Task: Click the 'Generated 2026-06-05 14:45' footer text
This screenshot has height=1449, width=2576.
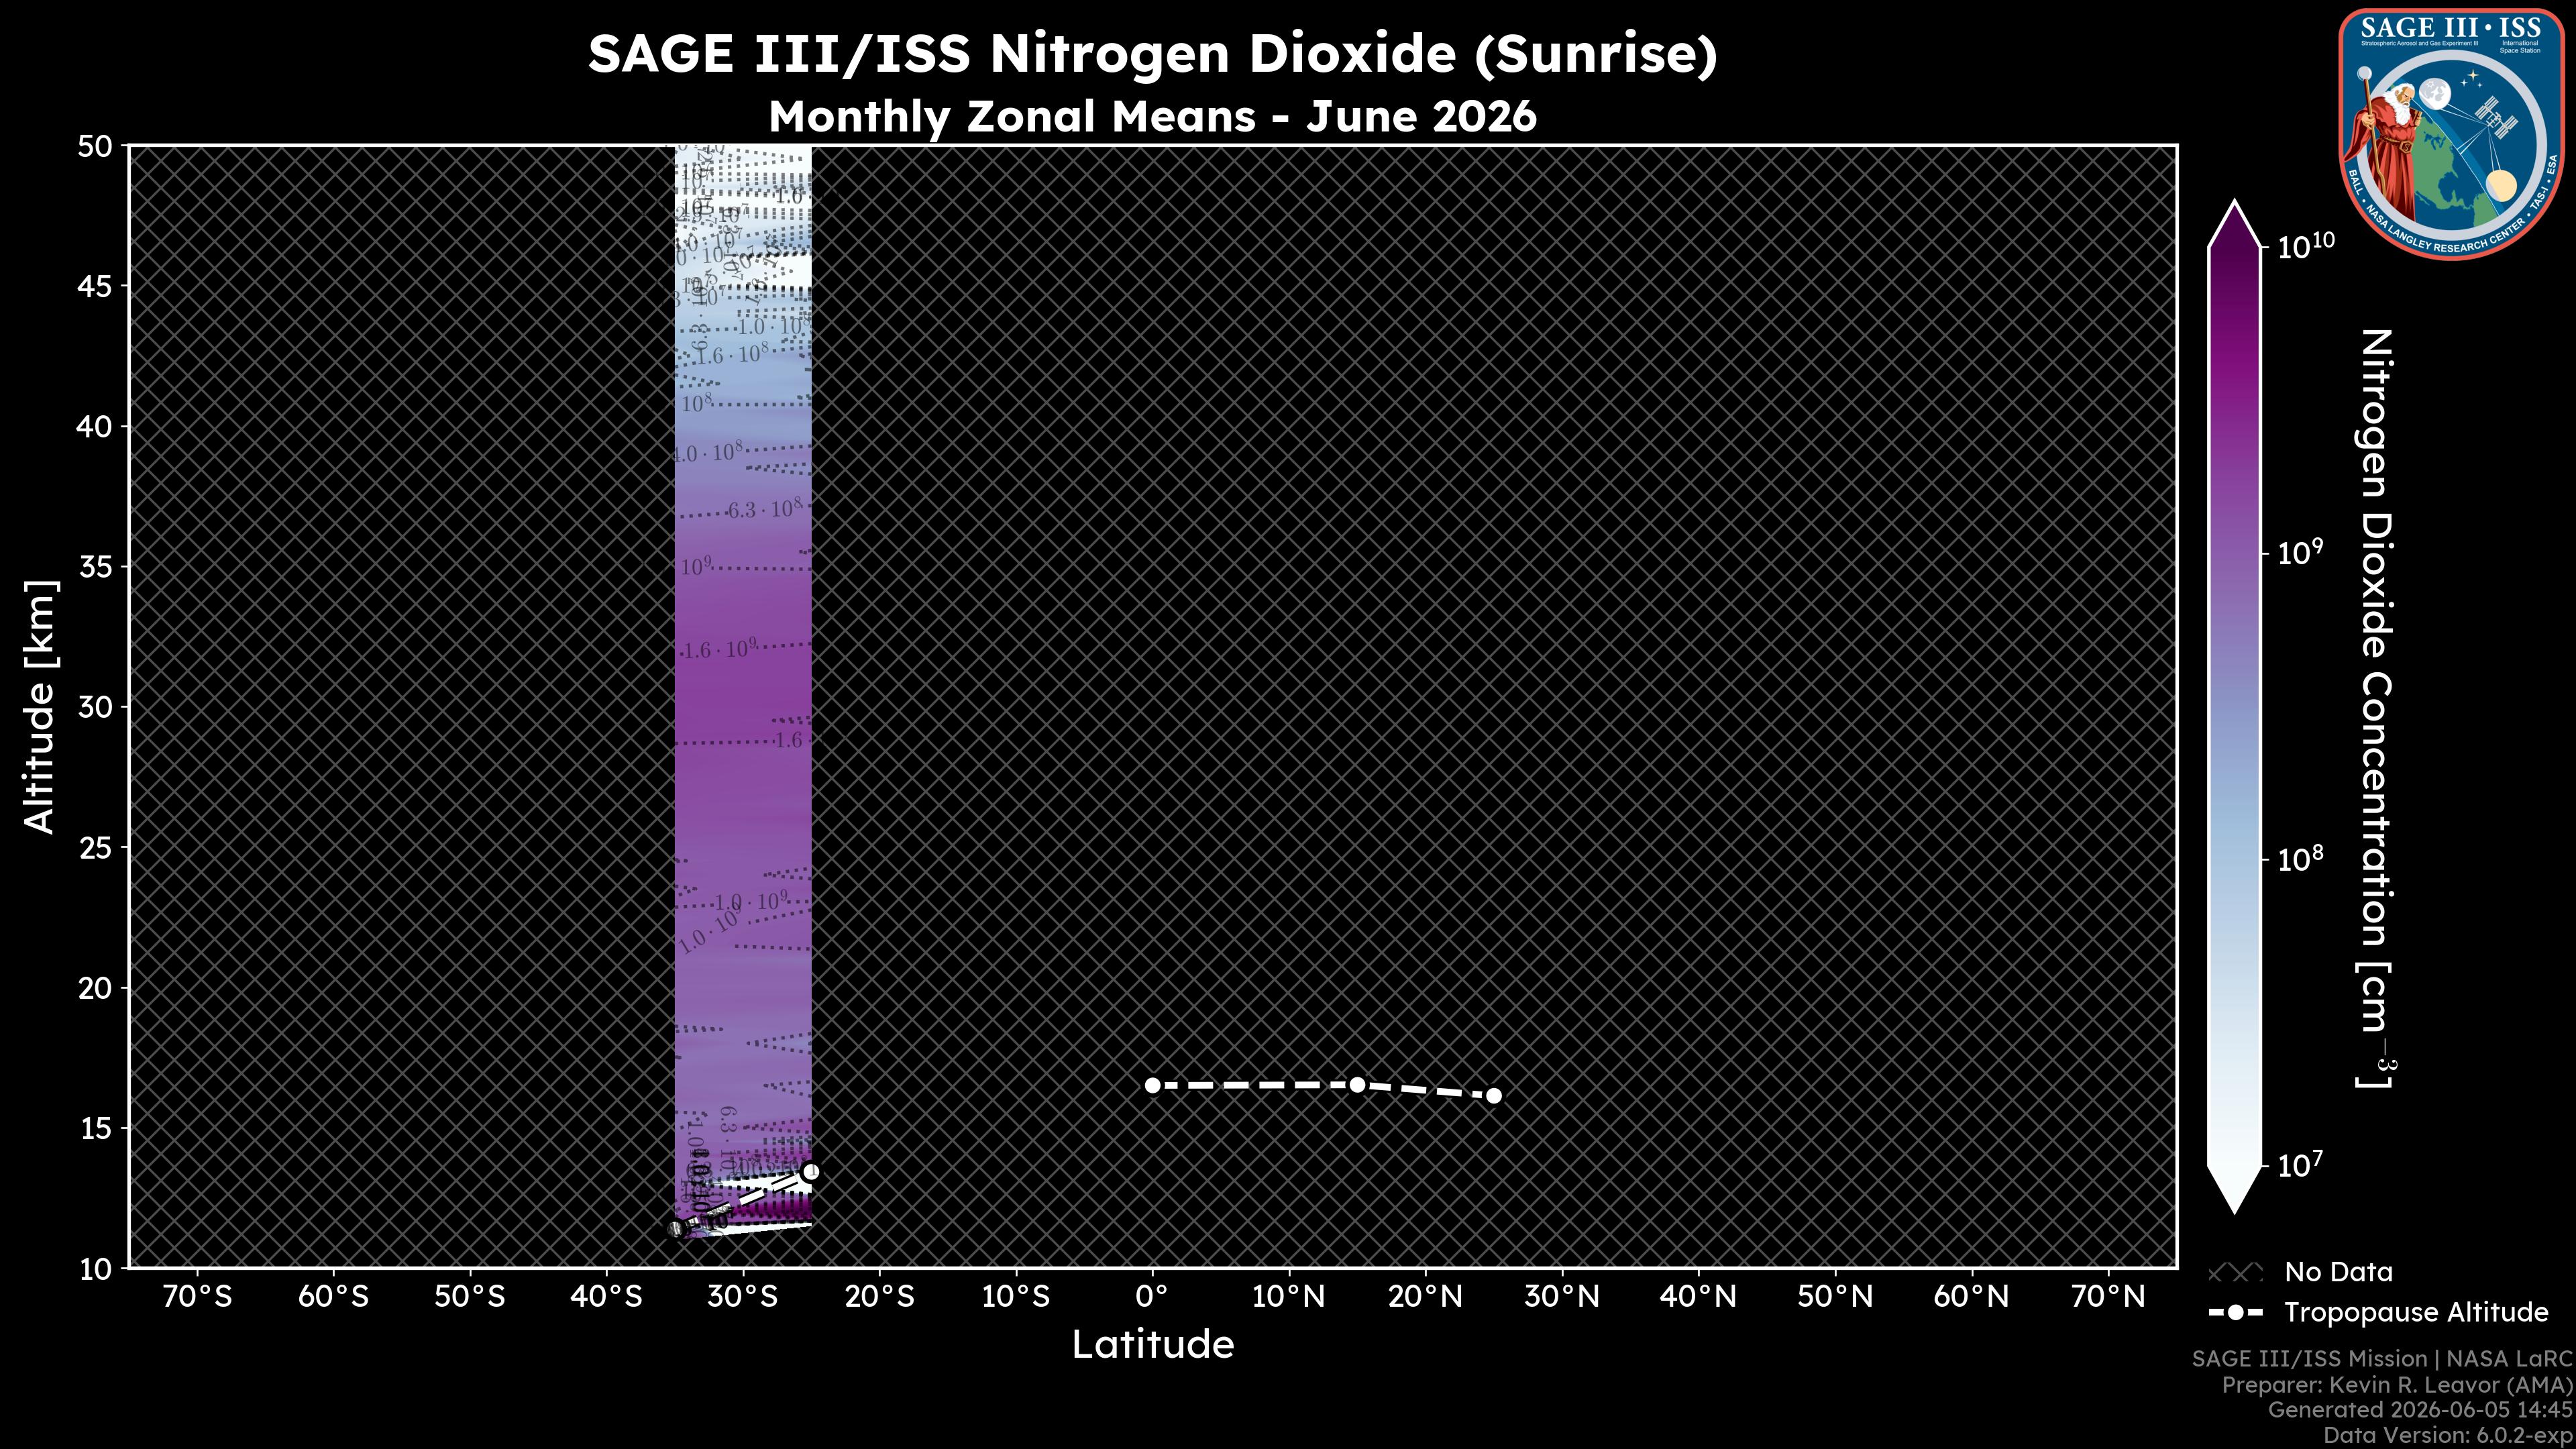Action: pos(2419,1410)
